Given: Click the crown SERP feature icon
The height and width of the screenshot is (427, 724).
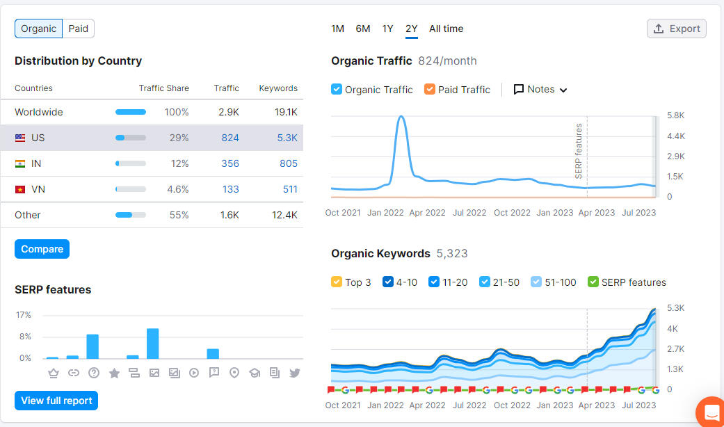Looking at the screenshot, I should 53,373.
